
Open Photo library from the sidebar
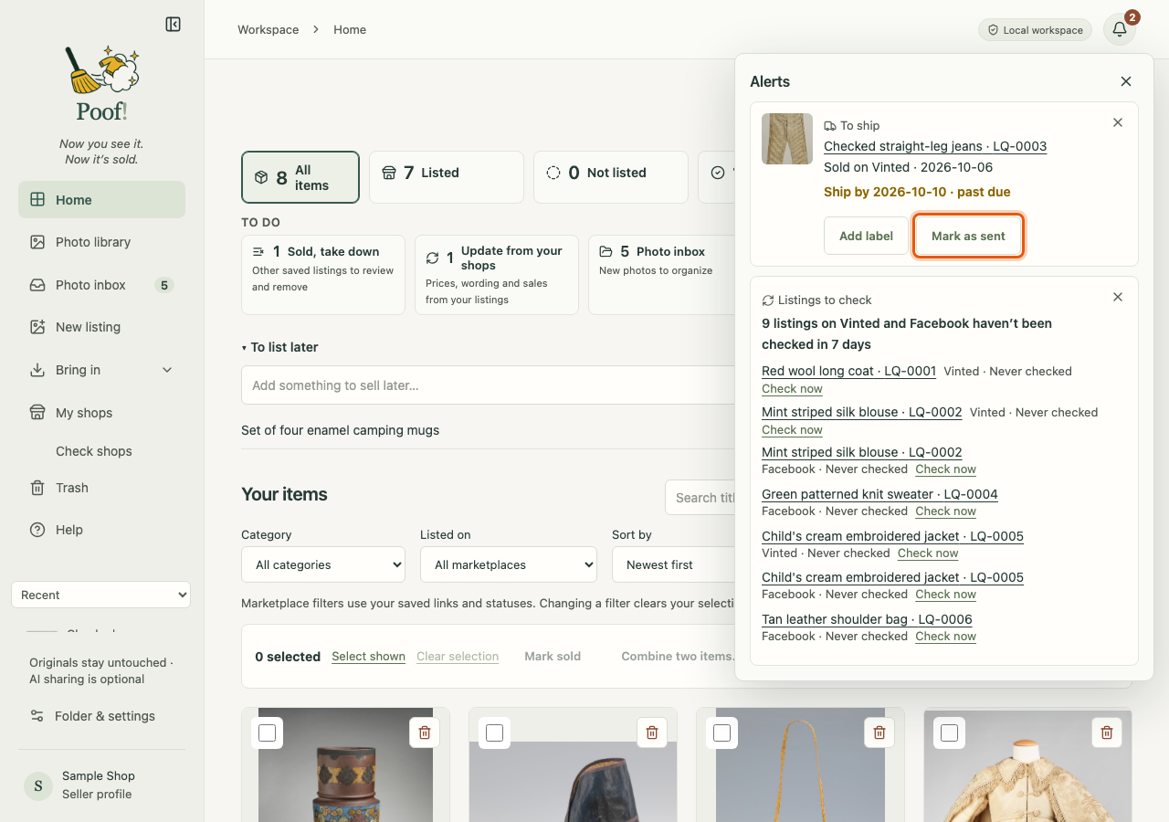[x=101, y=242]
